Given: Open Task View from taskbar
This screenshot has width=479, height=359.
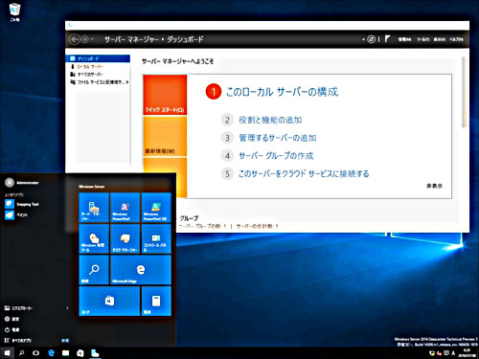Looking at the screenshot, I should click(x=36, y=353).
